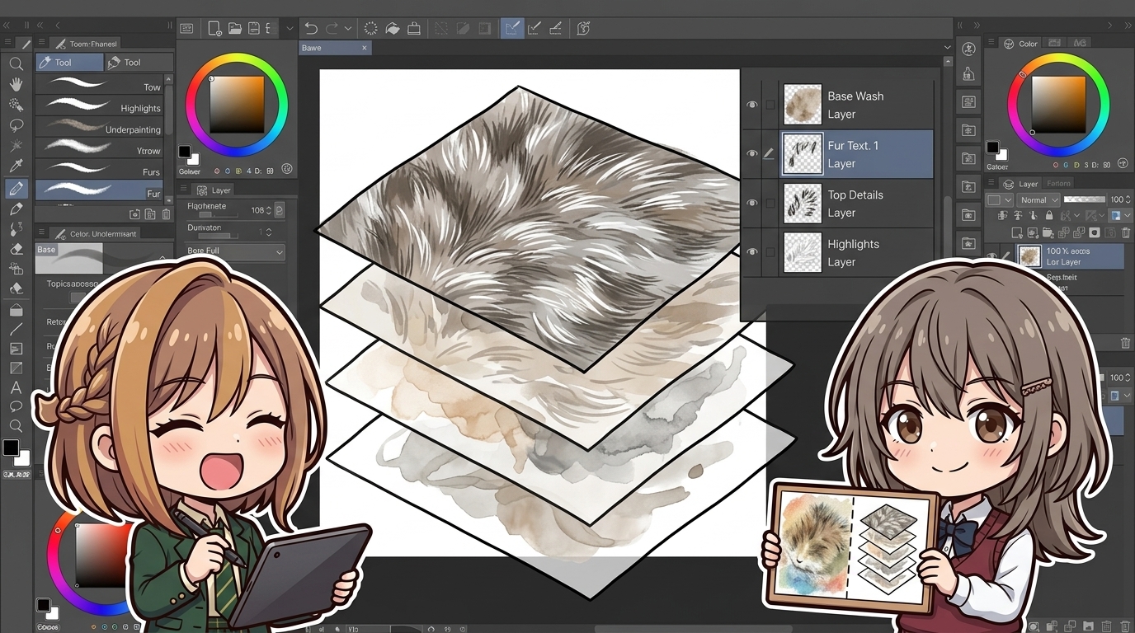This screenshot has width=1135, height=633.
Task: Open the layer color swatch dropdown beside Normal
Action: 998,199
